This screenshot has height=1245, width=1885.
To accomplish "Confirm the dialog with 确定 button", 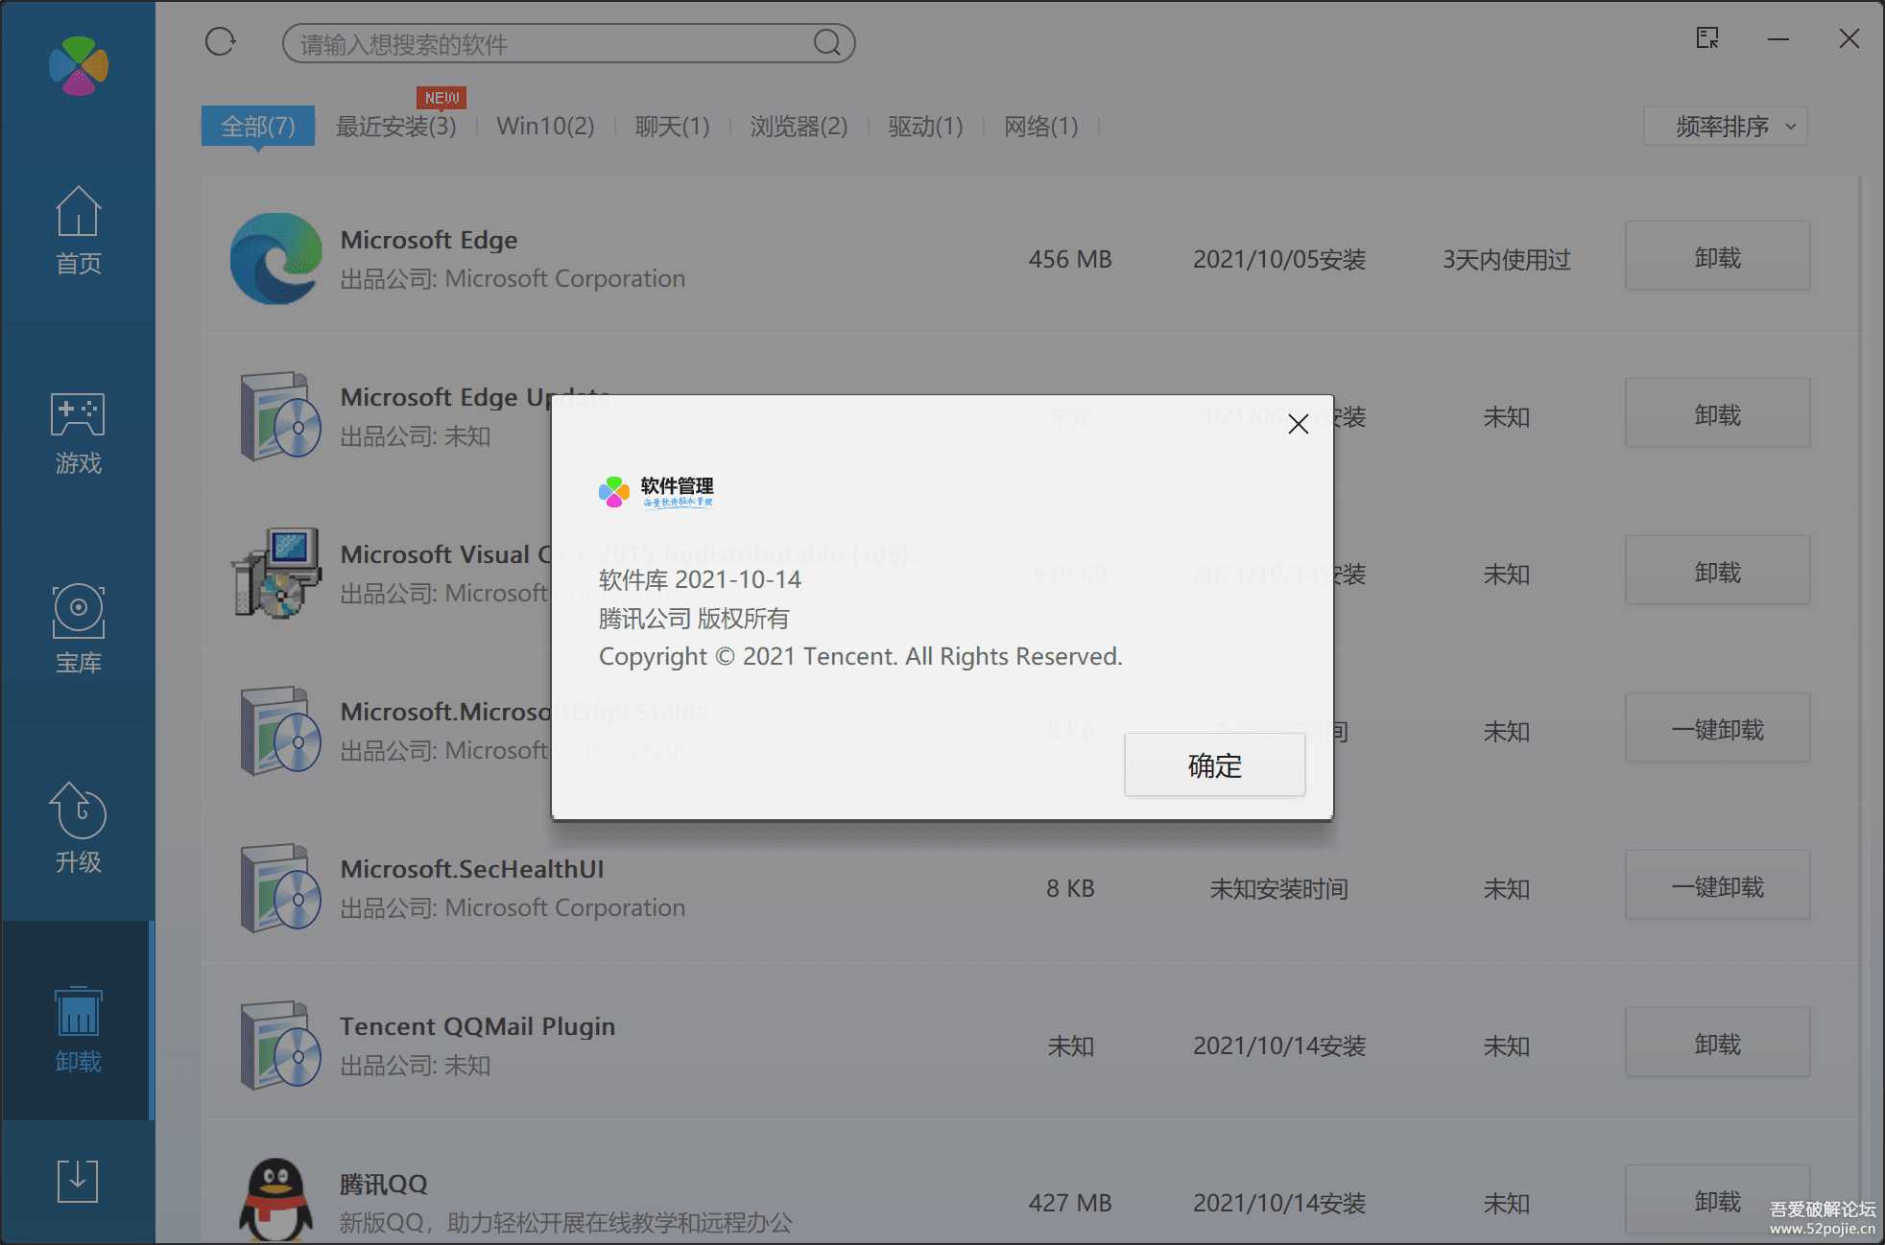I will coord(1213,764).
